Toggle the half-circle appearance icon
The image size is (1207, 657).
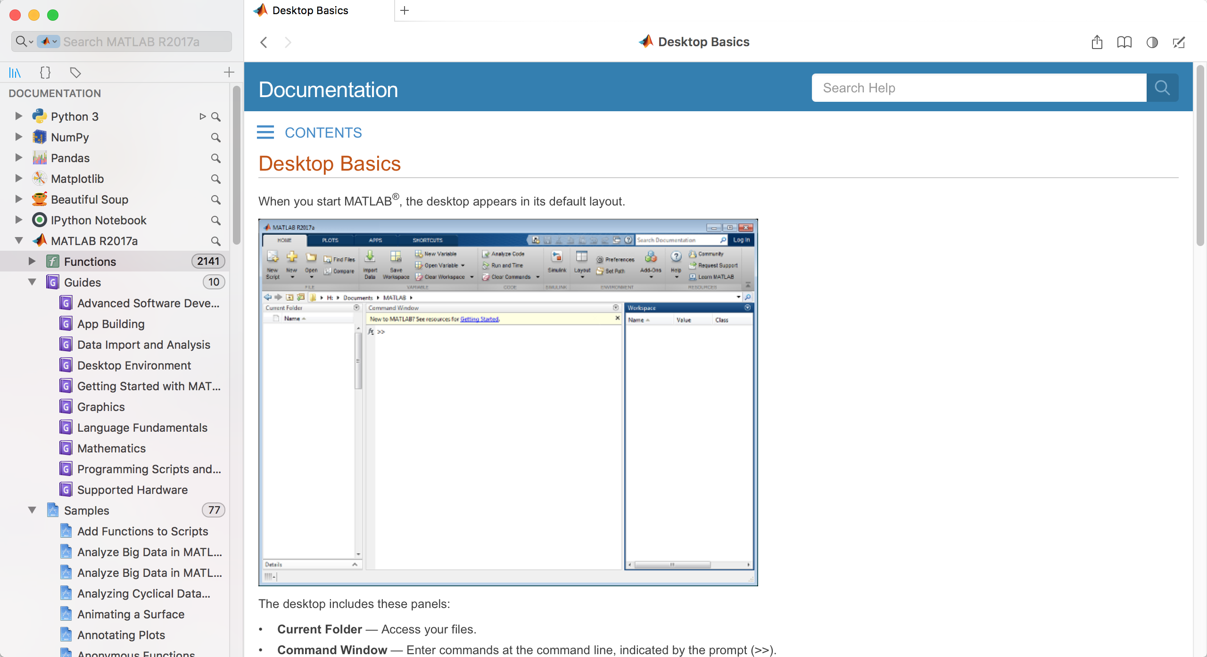(1152, 42)
